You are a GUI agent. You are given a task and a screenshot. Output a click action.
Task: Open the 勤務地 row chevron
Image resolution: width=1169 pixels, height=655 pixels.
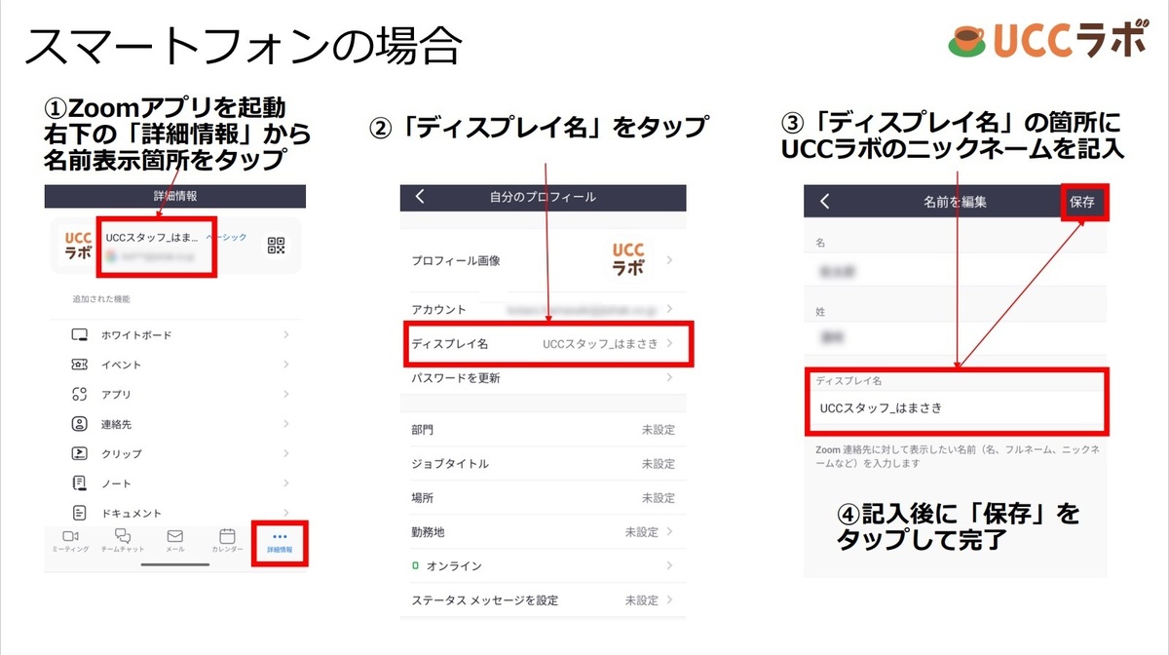[x=669, y=532]
